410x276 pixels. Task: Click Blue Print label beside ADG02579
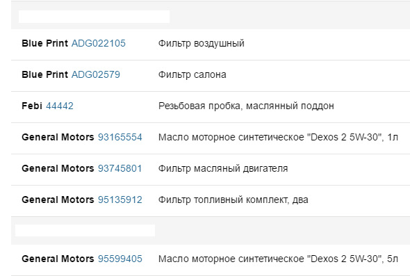coord(44,74)
